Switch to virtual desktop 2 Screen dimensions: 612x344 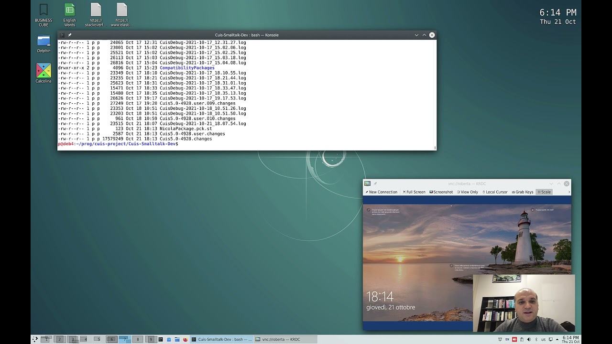tap(59, 339)
